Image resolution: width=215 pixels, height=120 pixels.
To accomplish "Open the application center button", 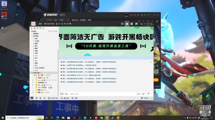I will 145,98.
